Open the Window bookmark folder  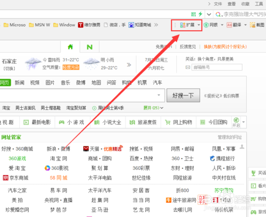[x=64, y=25]
